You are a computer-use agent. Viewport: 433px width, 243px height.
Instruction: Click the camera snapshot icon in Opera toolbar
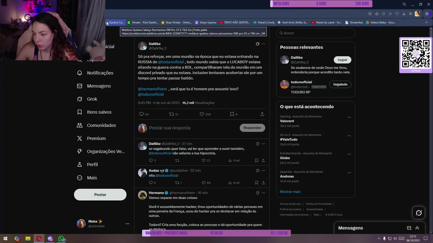[x=377, y=14]
